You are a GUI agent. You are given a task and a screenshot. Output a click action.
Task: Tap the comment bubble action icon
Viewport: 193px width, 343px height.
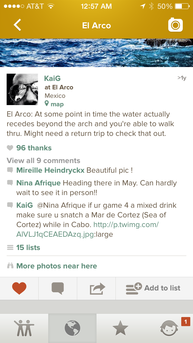pyautogui.click(x=58, y=288)
